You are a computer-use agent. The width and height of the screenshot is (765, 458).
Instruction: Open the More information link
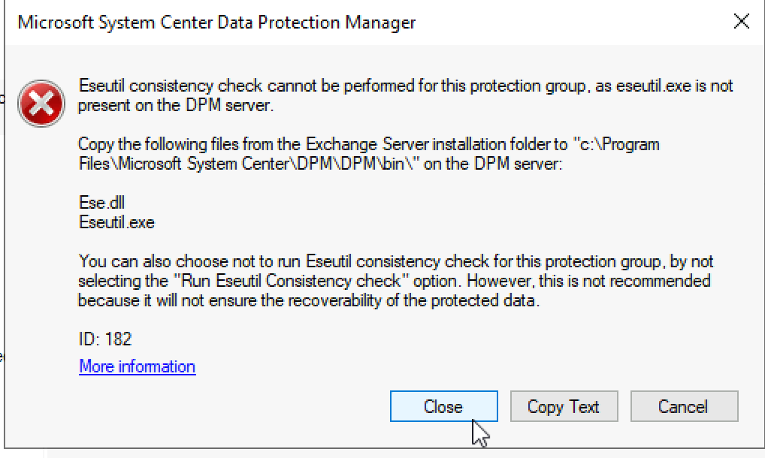click(x=137, y=366)
